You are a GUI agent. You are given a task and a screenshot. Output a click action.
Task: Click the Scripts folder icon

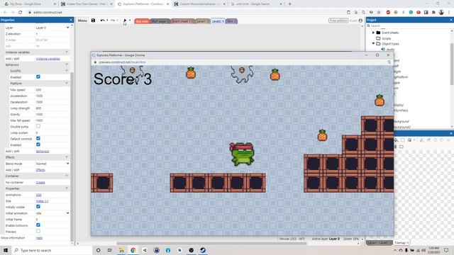(378, 38)
